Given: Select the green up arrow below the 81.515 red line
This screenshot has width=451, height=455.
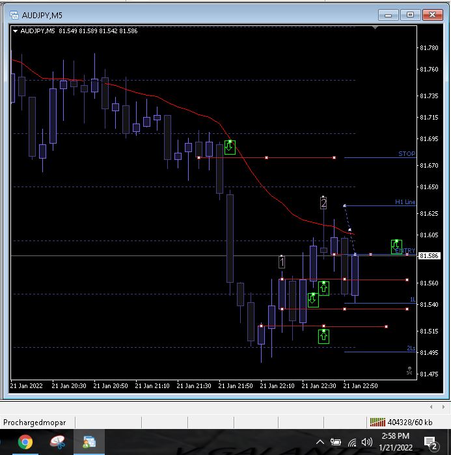Looking at the screenshot, I should [323, 336].
